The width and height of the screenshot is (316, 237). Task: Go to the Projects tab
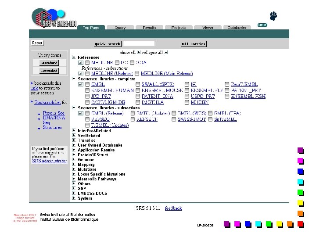[x=179, y=27]
